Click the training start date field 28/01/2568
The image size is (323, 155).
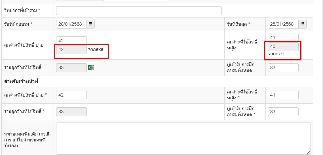point(71,24)
